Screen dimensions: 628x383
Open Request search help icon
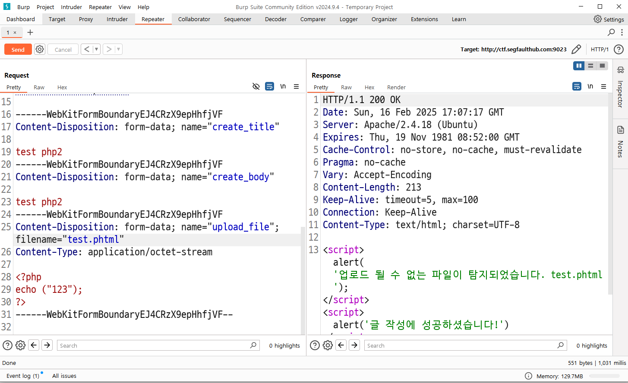pyautogui.click(x=8, y=345)
